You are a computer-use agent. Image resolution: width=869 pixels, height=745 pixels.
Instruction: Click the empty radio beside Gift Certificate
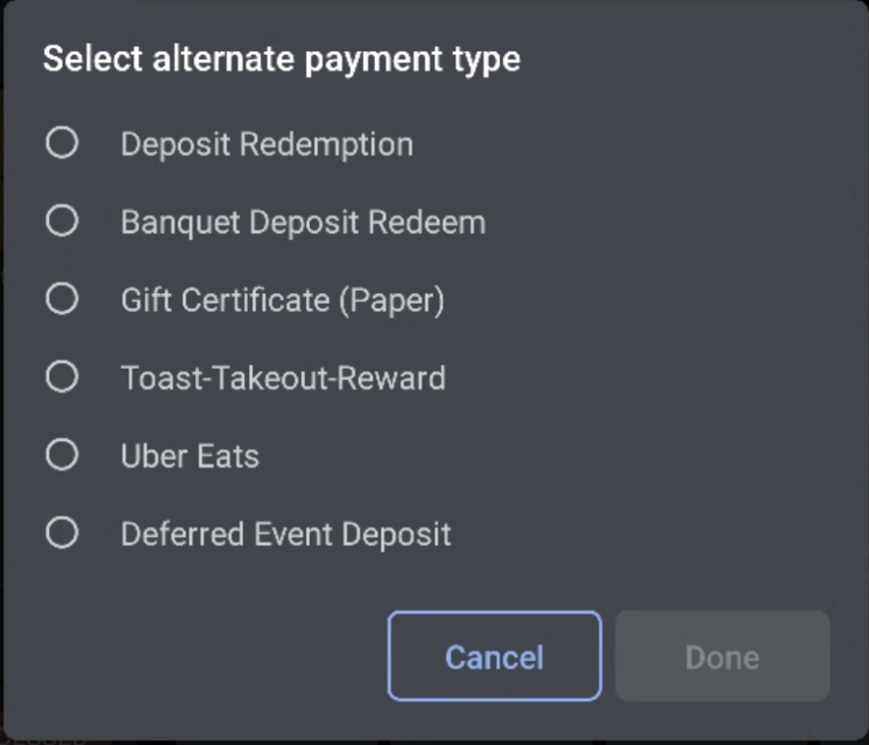(x=62, y=299)
